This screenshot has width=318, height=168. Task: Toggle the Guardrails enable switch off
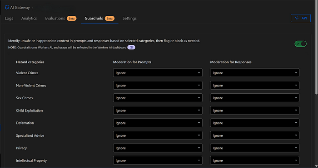point(300,43)
